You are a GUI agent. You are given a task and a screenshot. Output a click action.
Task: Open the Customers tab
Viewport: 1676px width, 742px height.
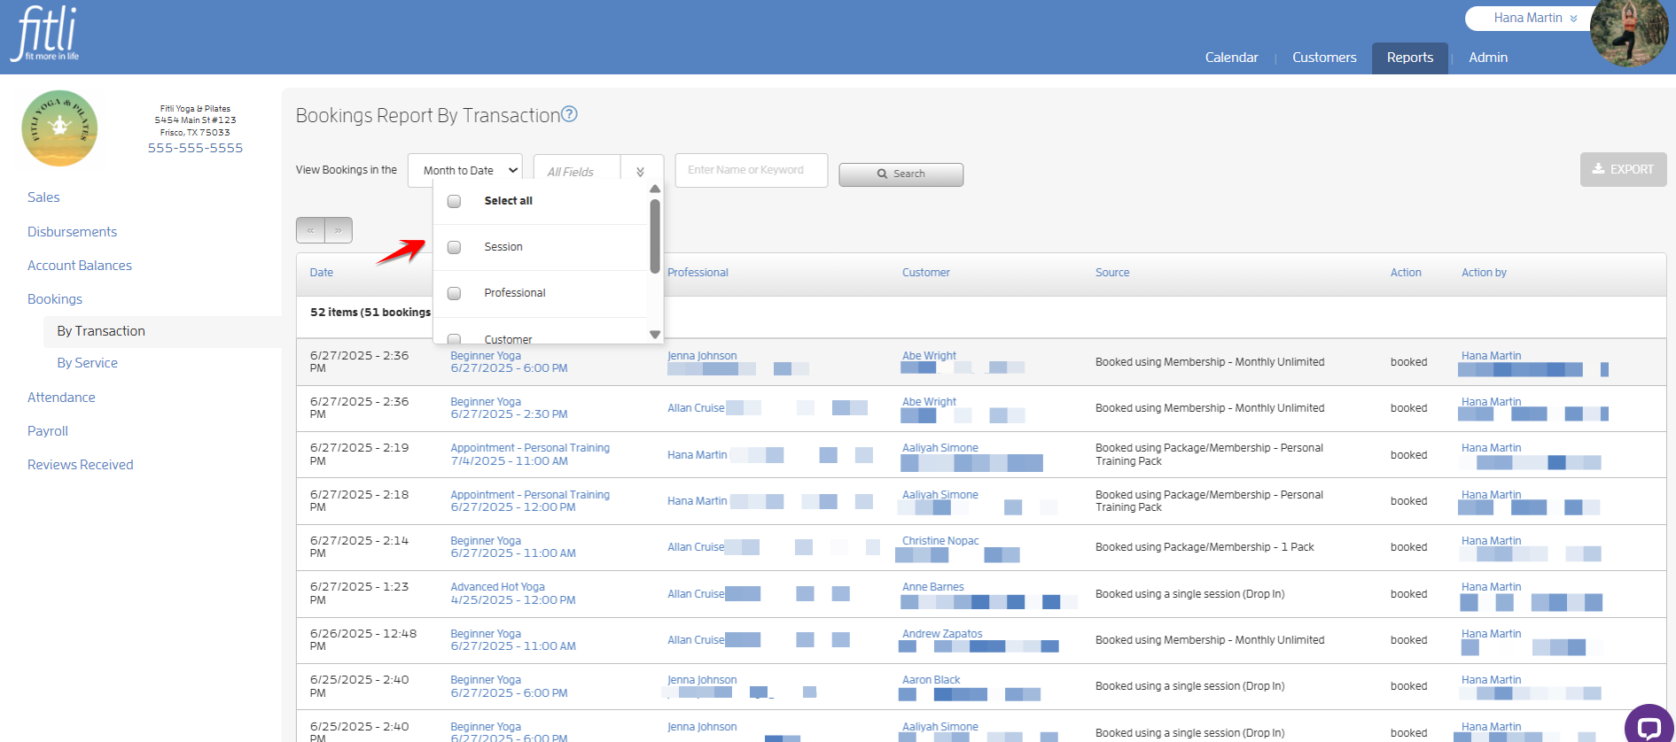coord(1324,58)
